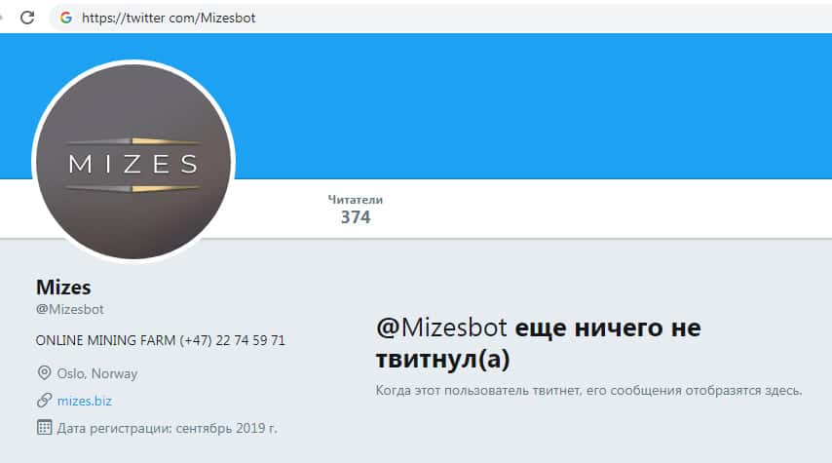This screenshot has height=463, width=832.
Task: Click the calendar icon by registration date
Action: pyautogui.click(x=44, y=428)
